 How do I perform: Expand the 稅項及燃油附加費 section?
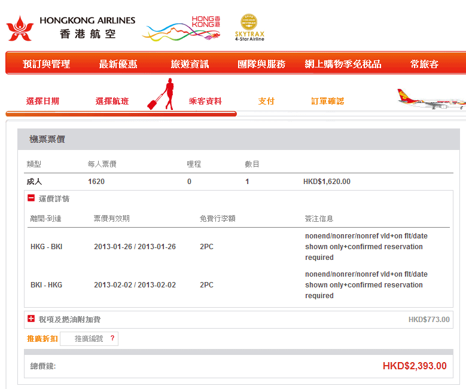click(x=31, y=319)
